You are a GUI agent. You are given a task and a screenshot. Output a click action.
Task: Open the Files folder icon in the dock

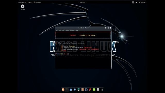(x=71, y=90)
